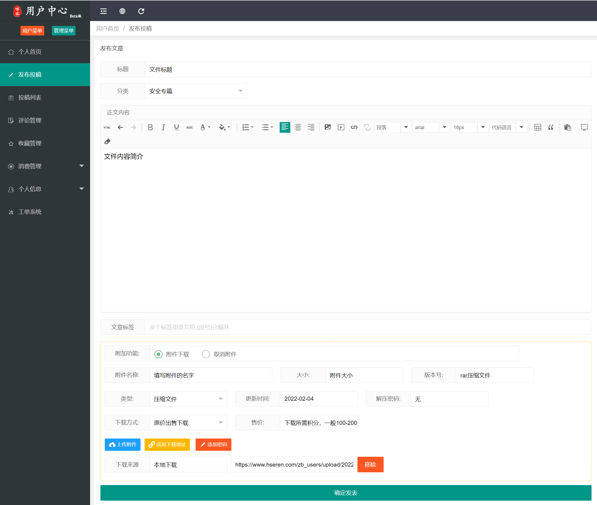Click the italic formatting icon
This screenshot has width=597, height=505.
[163, 127]
